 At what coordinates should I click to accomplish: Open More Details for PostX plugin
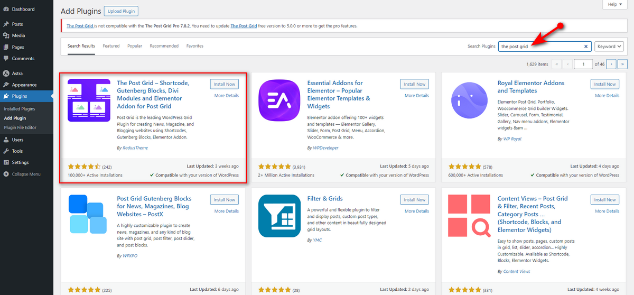point(227,211)
